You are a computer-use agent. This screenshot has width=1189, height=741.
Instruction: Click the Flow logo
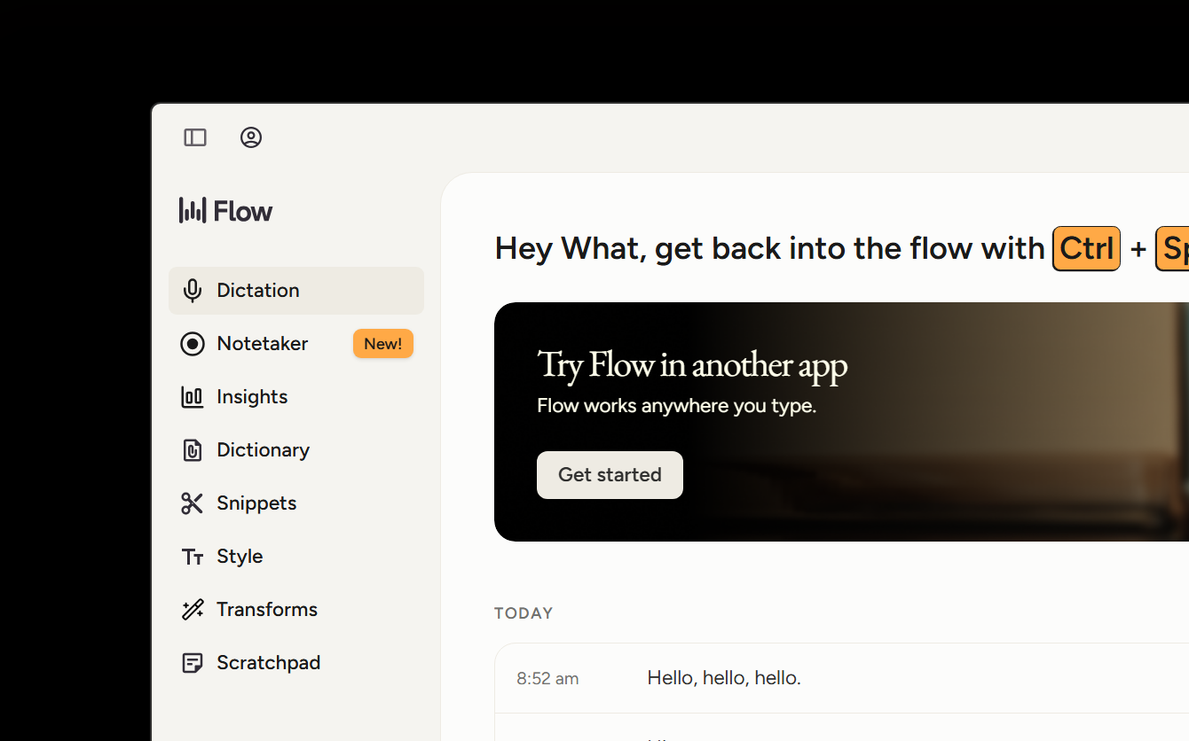point(225,211)
